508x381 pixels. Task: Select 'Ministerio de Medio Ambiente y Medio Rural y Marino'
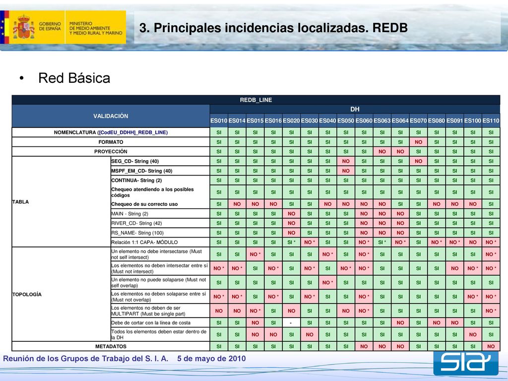(x=96, y=28)
